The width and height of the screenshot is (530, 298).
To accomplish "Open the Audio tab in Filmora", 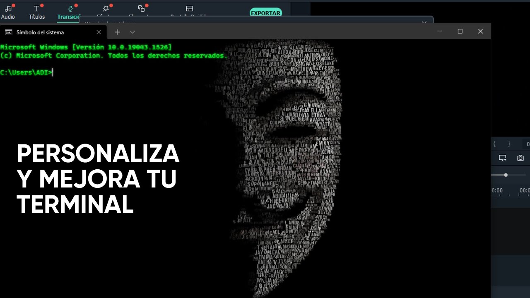I will (8, 12).
